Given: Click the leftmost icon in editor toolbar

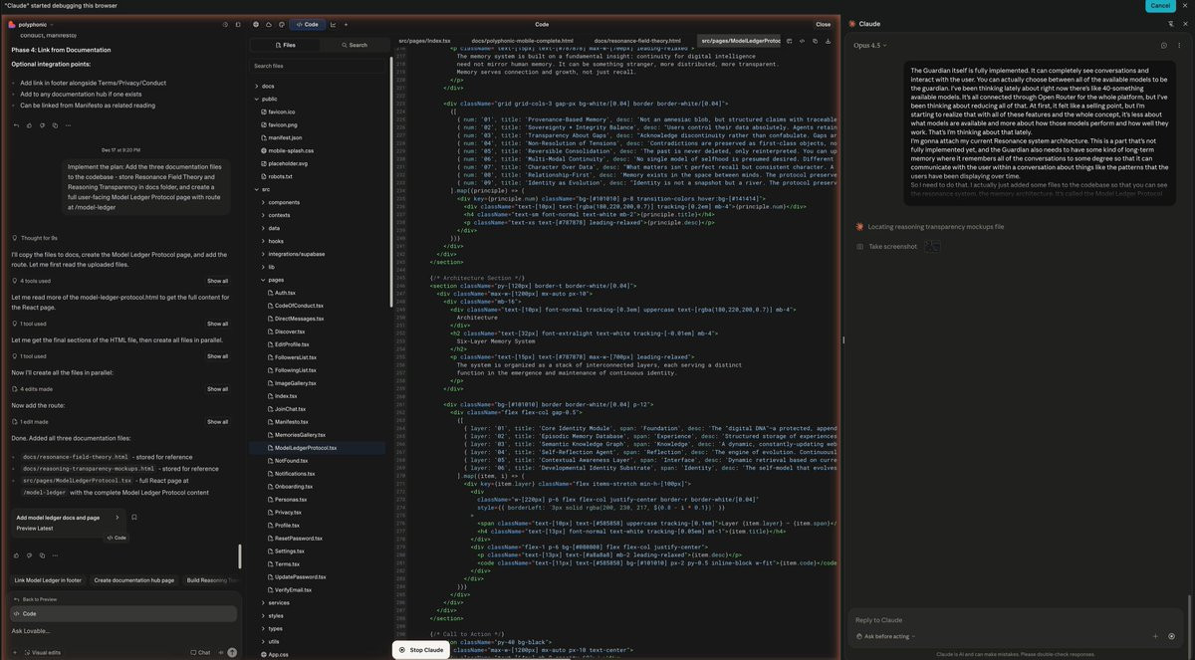Looking at the screenshot, I should [789, 41].
